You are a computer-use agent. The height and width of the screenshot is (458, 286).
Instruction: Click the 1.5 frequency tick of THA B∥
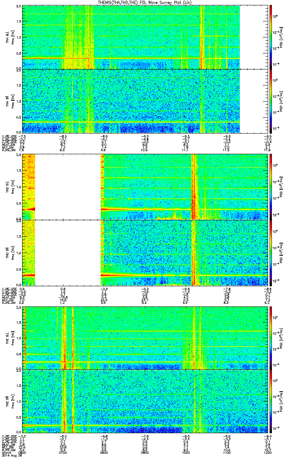tap(18, 85)
